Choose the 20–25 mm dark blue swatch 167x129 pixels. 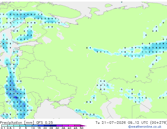[x=47, y=126]
